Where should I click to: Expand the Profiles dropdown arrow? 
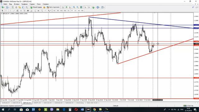click(x=9, y=7)
